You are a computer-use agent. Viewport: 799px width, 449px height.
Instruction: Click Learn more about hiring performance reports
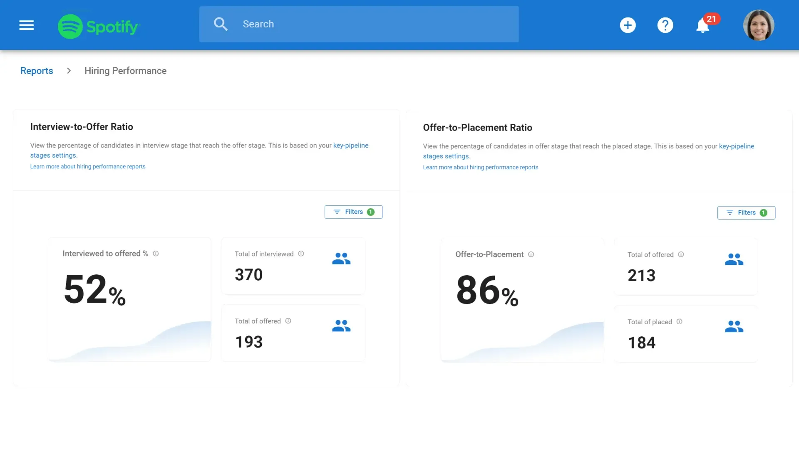pos(88,166)
